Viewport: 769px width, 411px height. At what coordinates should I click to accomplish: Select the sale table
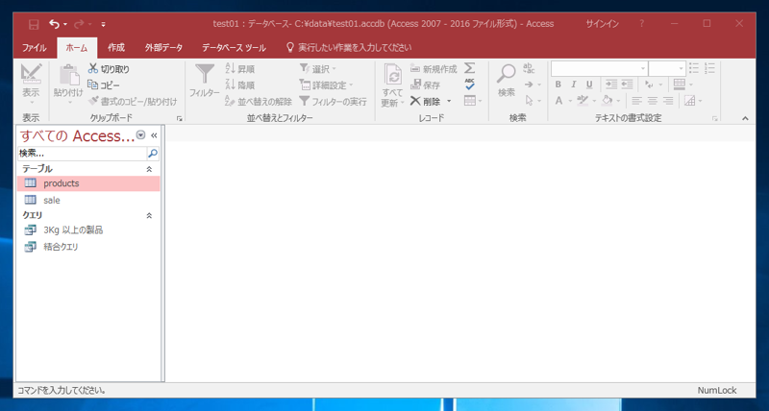click(x=88, y=201)
